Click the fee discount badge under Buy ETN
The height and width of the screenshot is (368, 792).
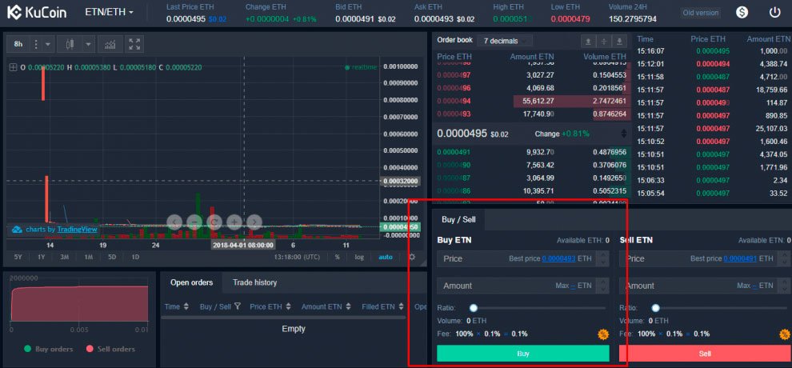coord(602,334)
